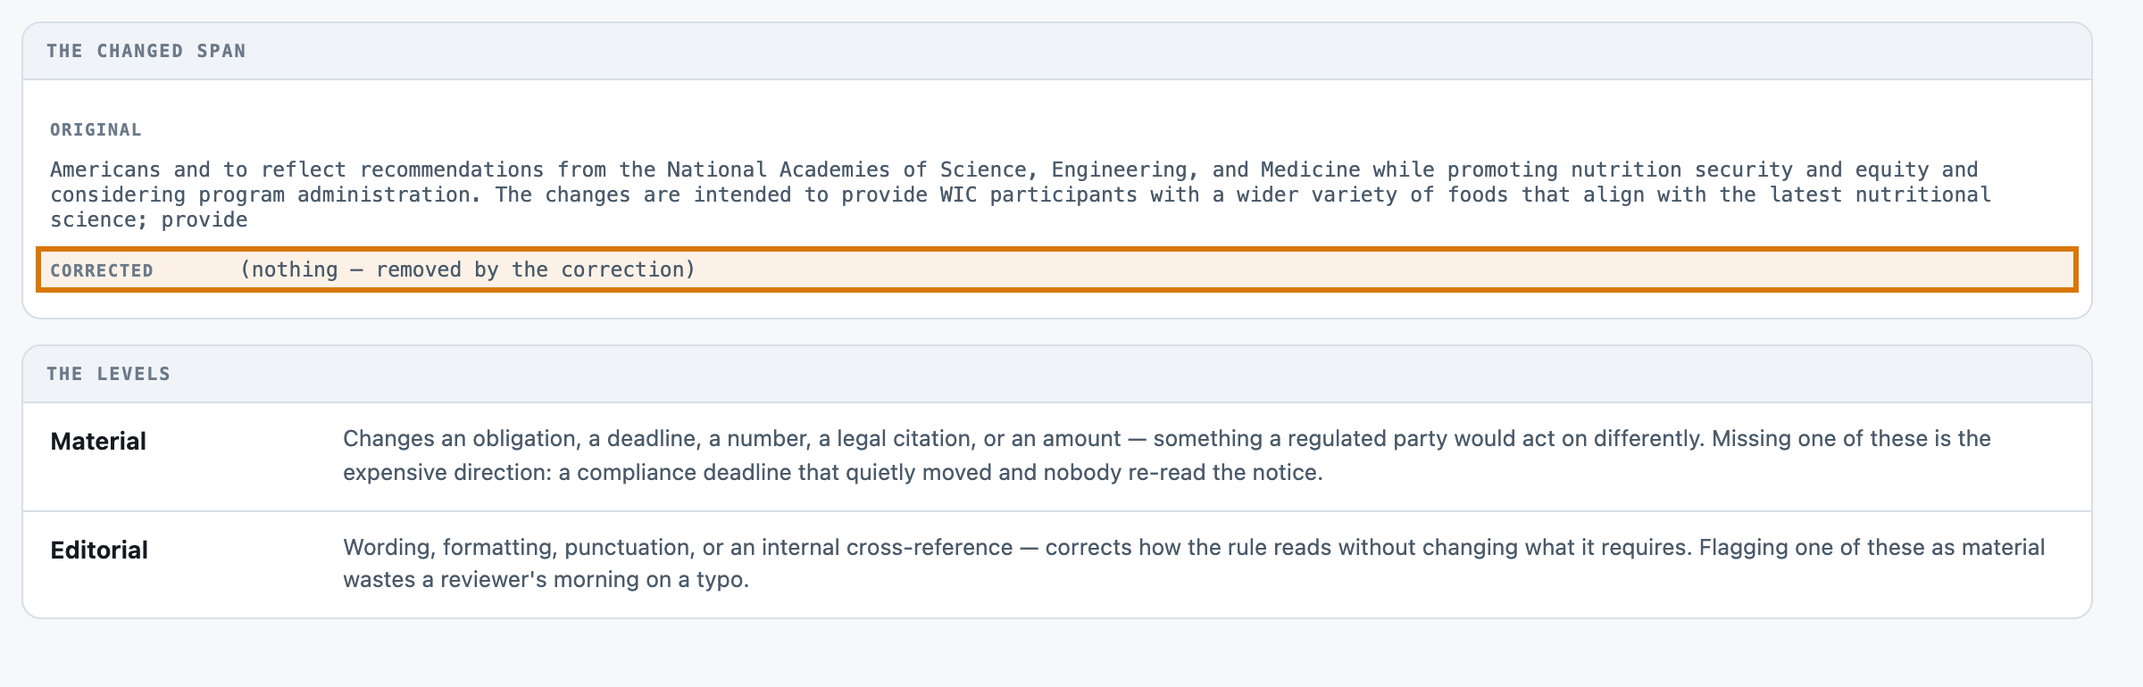This screenshot has height=687, width=2143.
Task: Click the Material level description text
Action: pyautogui.click(x=1167, y=455)
